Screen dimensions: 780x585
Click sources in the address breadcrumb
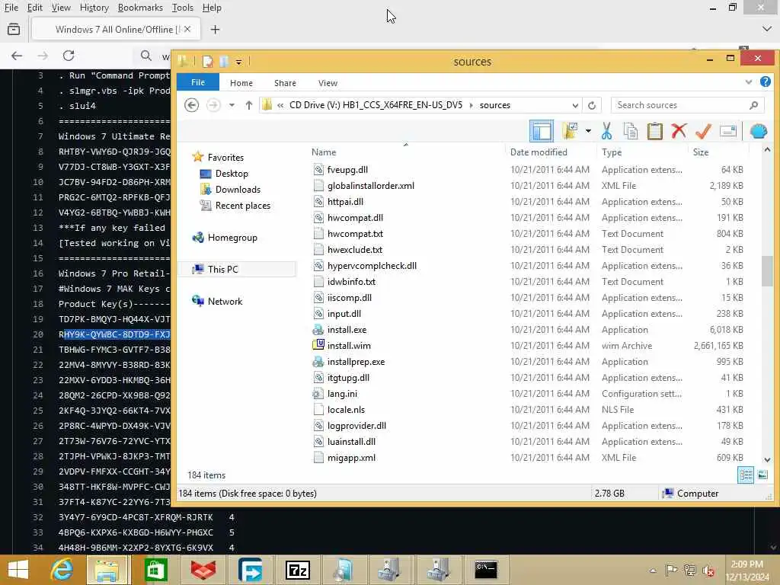(495, 105)
